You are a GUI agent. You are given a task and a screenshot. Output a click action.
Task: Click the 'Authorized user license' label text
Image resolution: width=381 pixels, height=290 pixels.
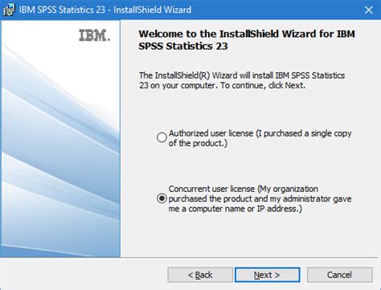[211, 133]
